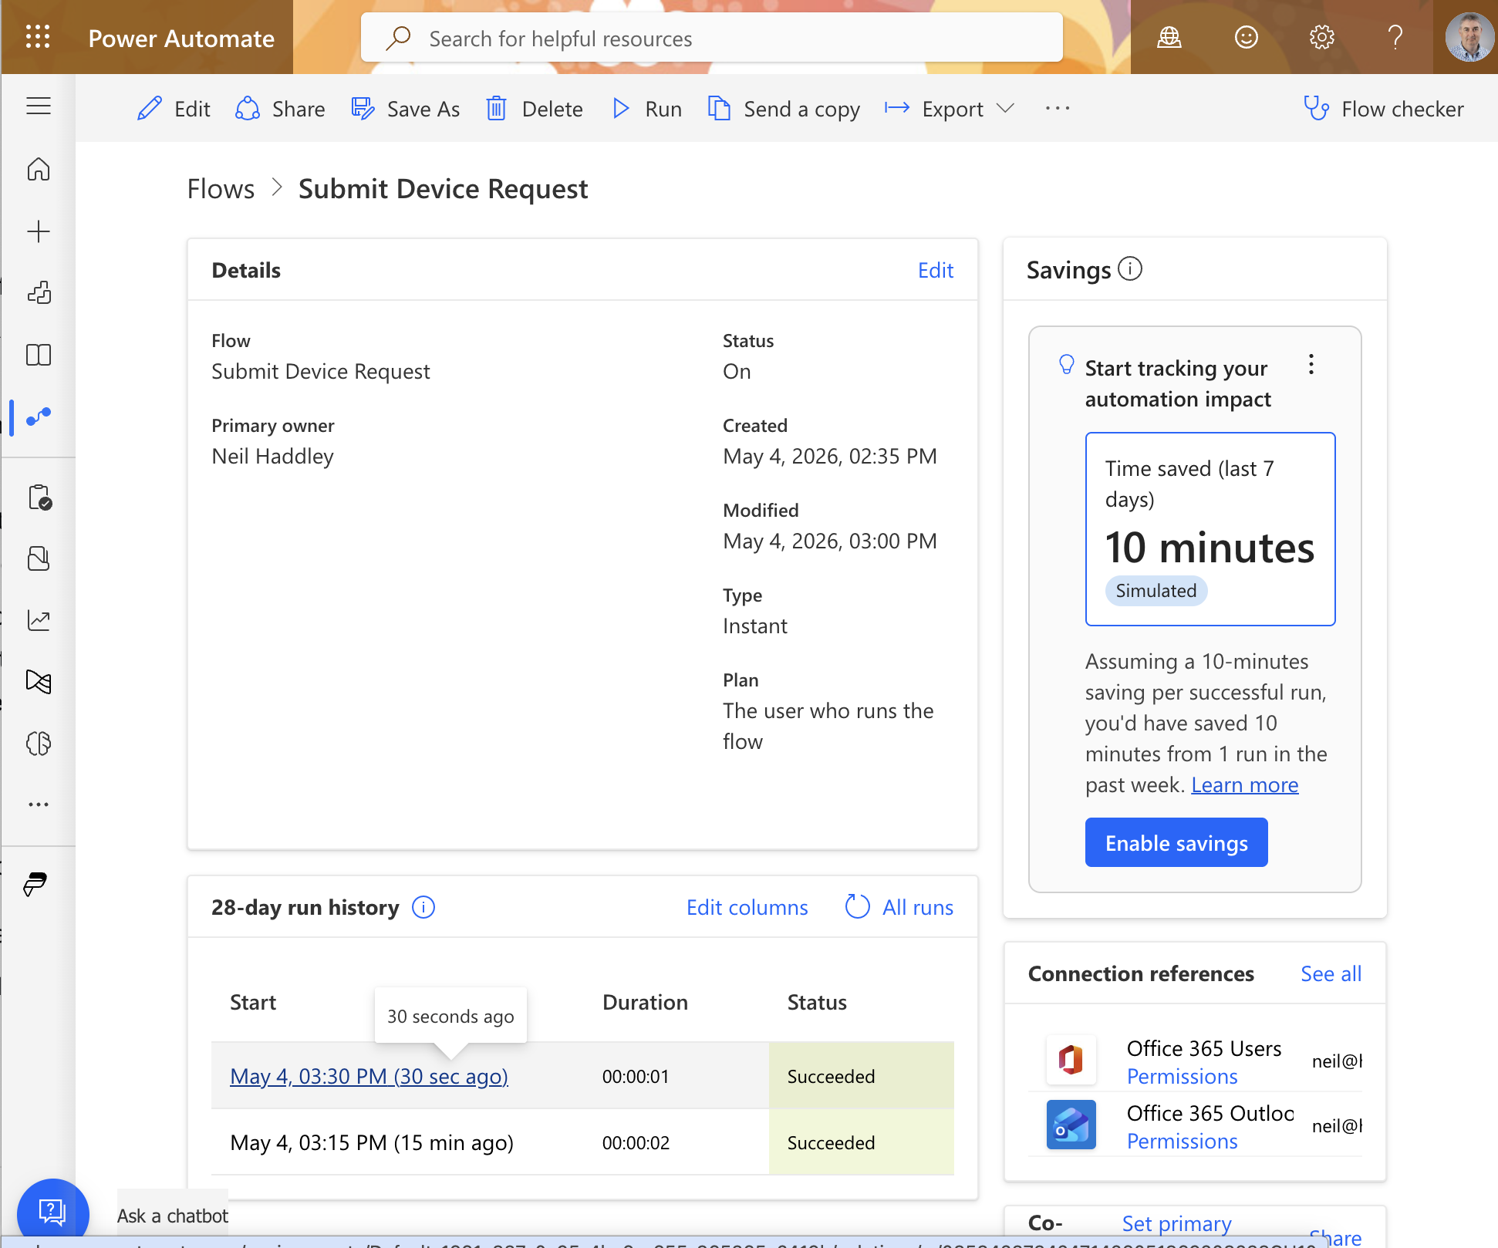The height and width of the screenshot is (1248, 1498).
Task: Open the savings card three-dot menu
Action: (1311, 365)
